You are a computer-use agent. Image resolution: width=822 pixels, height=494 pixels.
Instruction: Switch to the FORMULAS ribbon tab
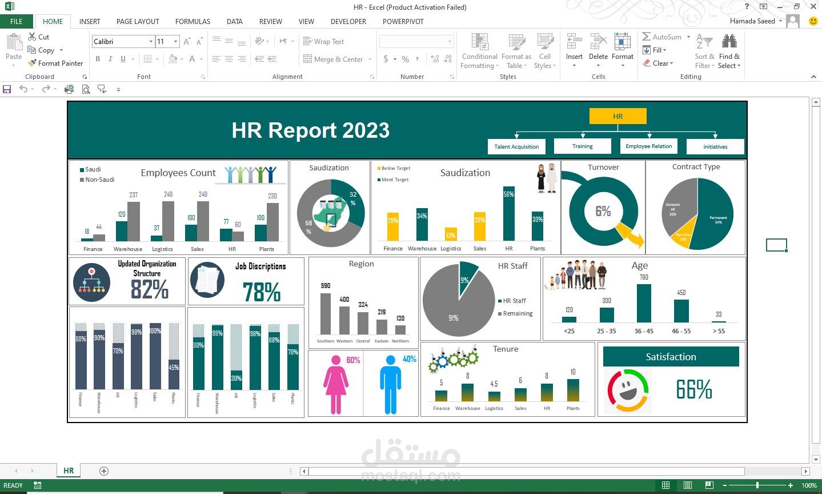point(192,21)
